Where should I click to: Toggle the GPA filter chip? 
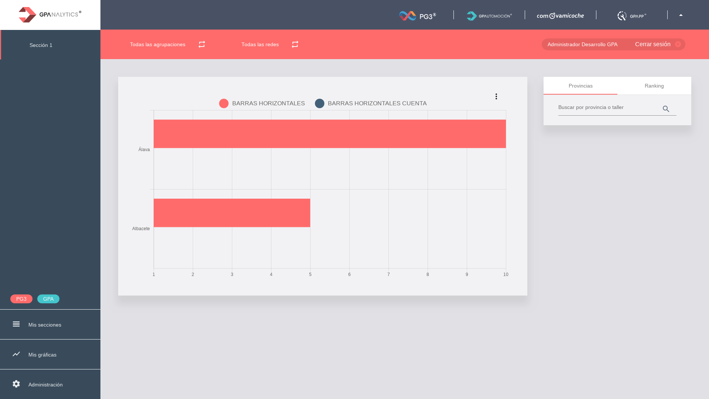point(48,299)
